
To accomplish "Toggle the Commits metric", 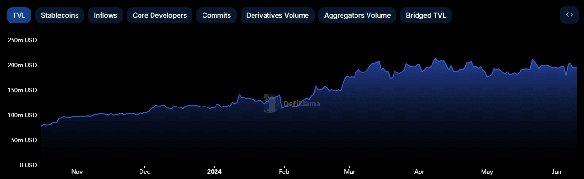I will tap(216, 15).
